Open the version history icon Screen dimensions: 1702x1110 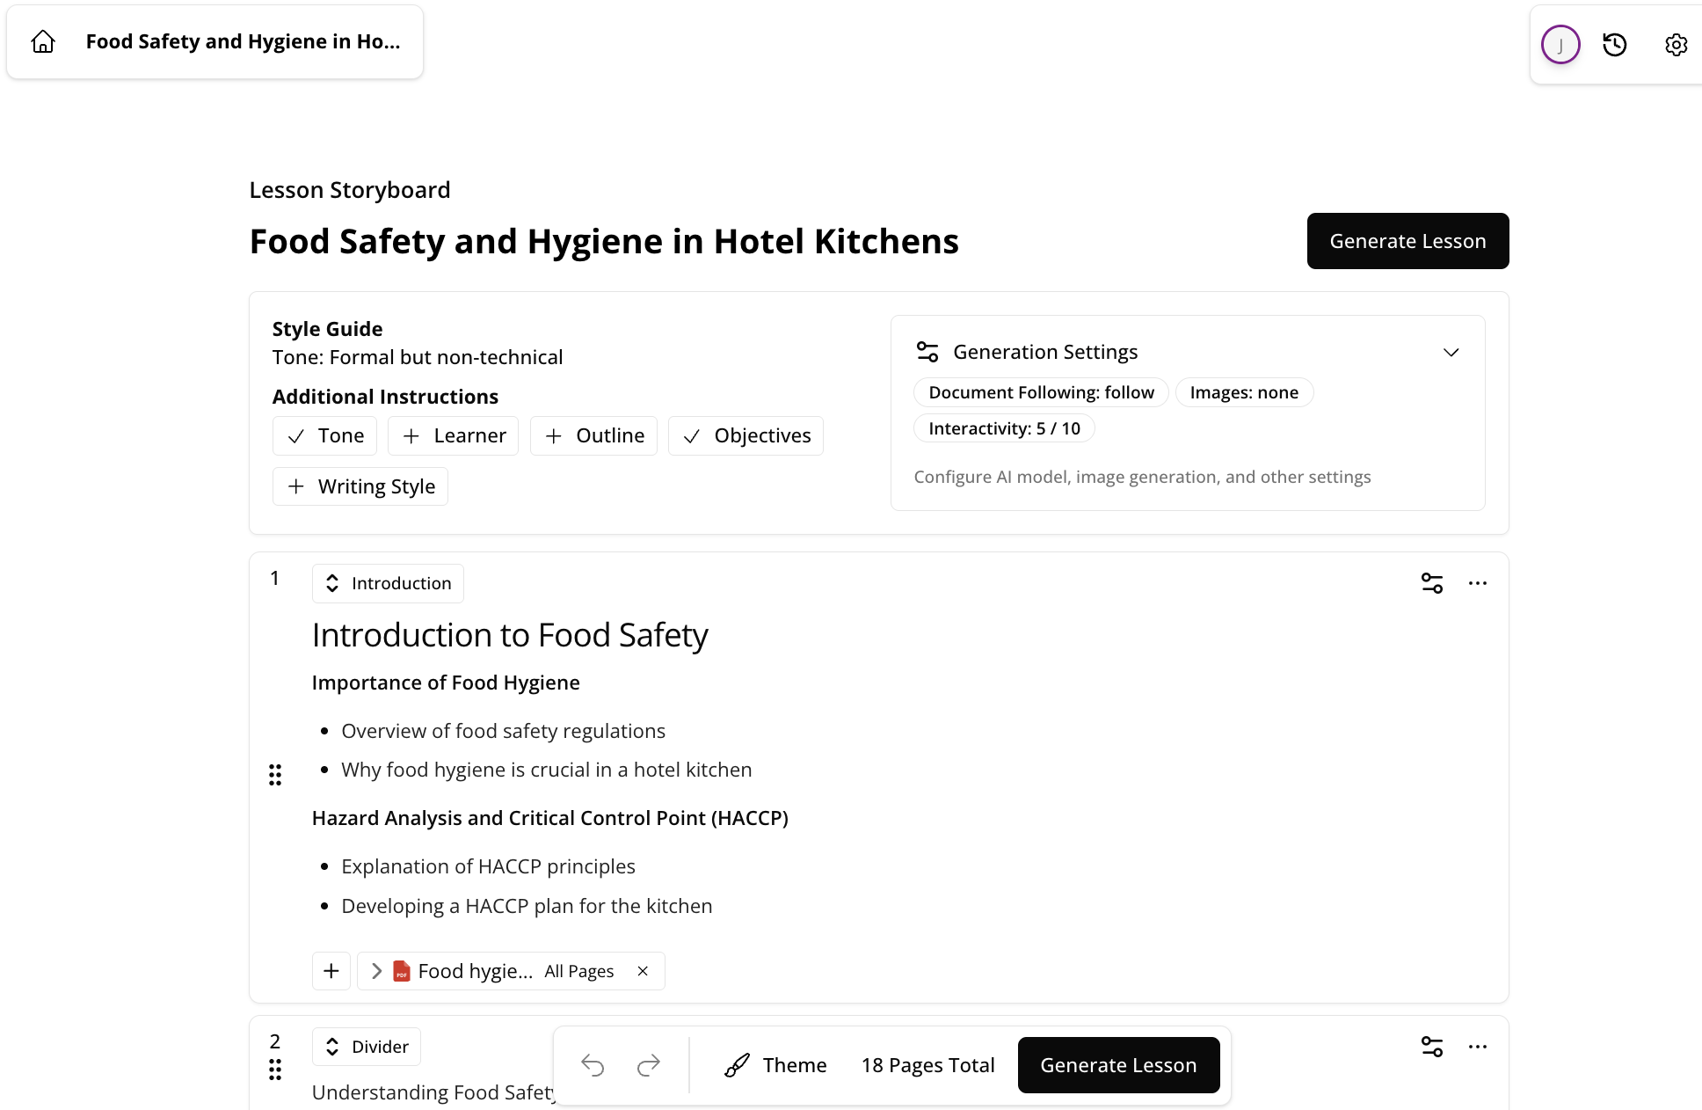(1614, 45)
